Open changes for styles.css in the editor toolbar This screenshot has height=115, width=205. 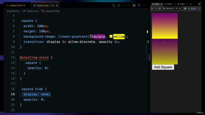tap(114, 5)
